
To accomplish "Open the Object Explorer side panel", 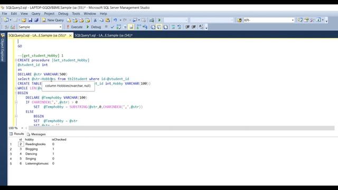I will click(x=2, y=47).
